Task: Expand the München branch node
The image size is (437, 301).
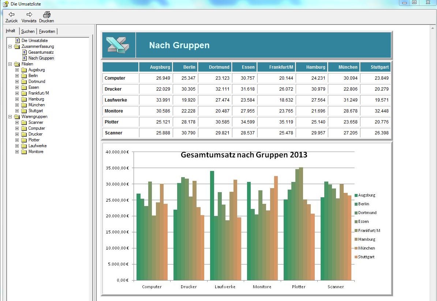Action: click(17, 105)
